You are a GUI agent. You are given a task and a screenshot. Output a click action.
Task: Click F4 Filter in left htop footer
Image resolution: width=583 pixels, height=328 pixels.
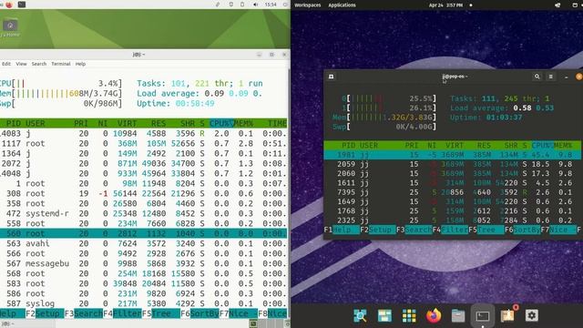122,313
